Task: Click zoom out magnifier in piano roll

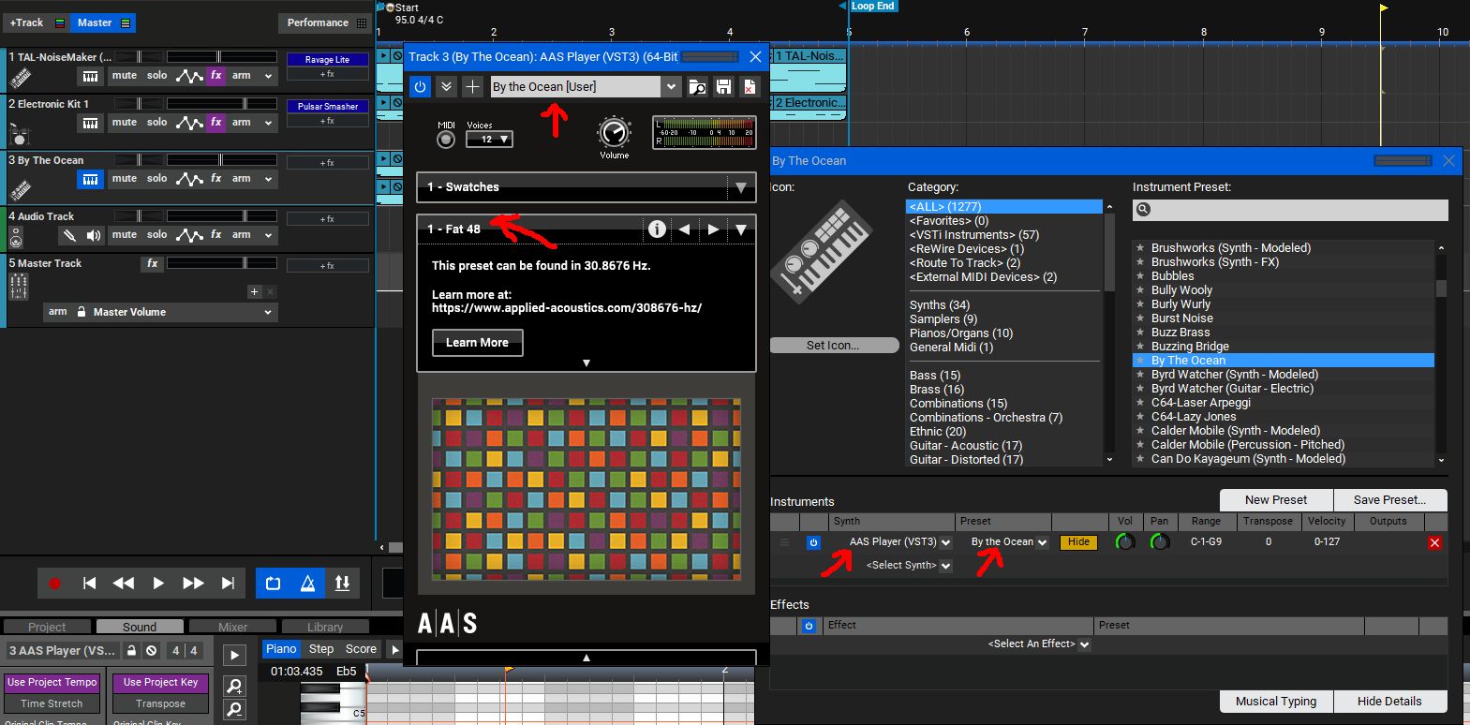Action: (234, 710)
